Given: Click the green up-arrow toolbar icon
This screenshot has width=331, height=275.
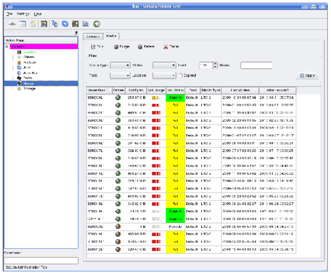Looking at the screenshot, I should click(96, 24).
